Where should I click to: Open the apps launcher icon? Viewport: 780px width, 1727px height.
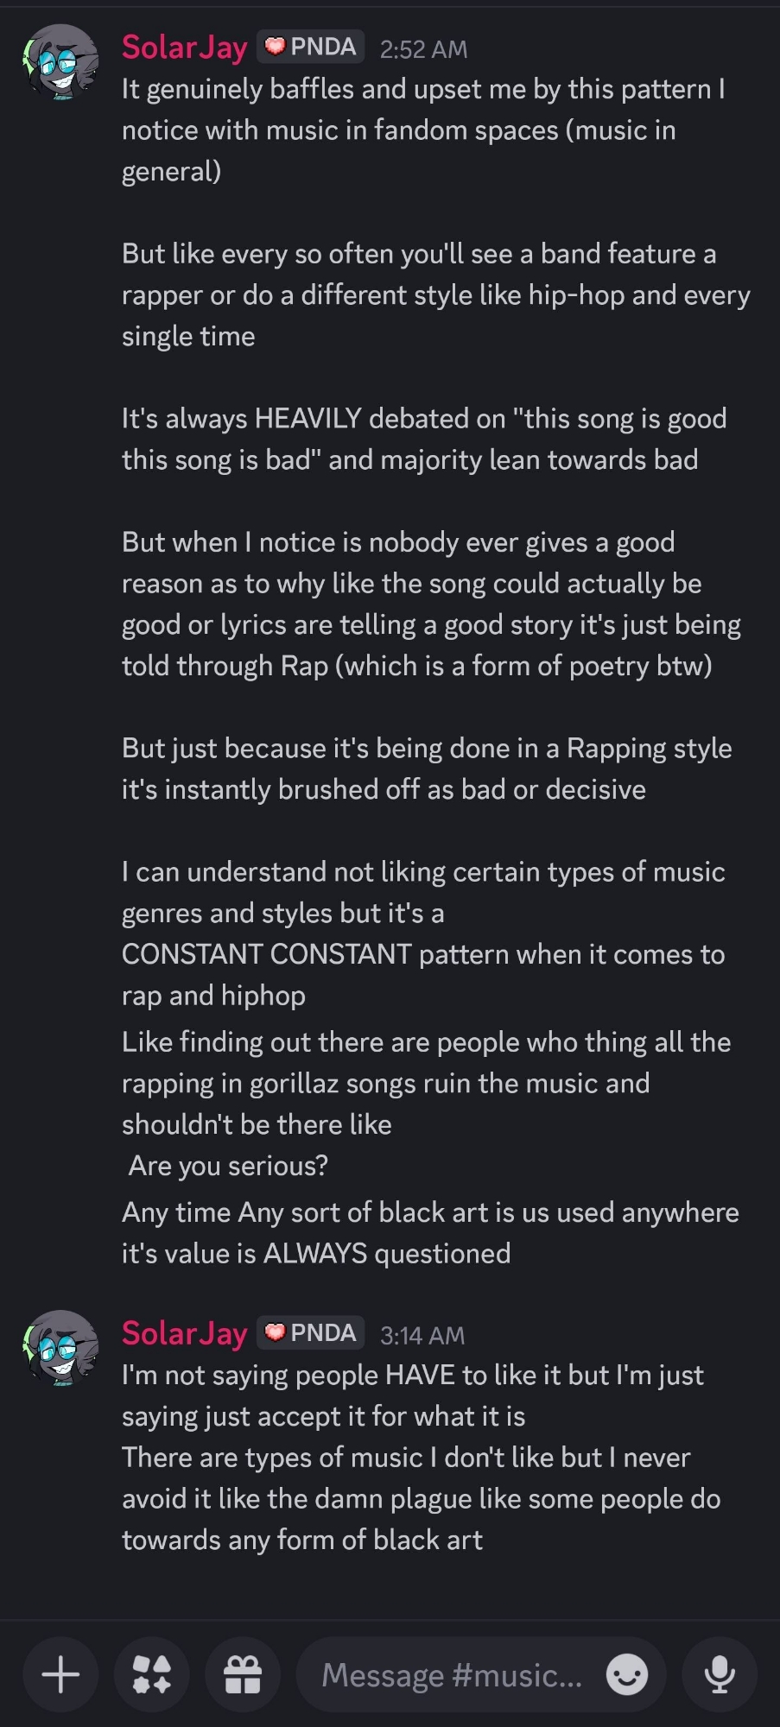(x=152, y=1675)
